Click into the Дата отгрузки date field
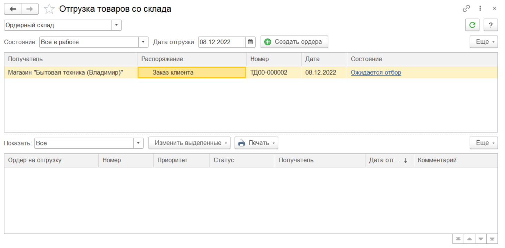 (x=222, y=42)
